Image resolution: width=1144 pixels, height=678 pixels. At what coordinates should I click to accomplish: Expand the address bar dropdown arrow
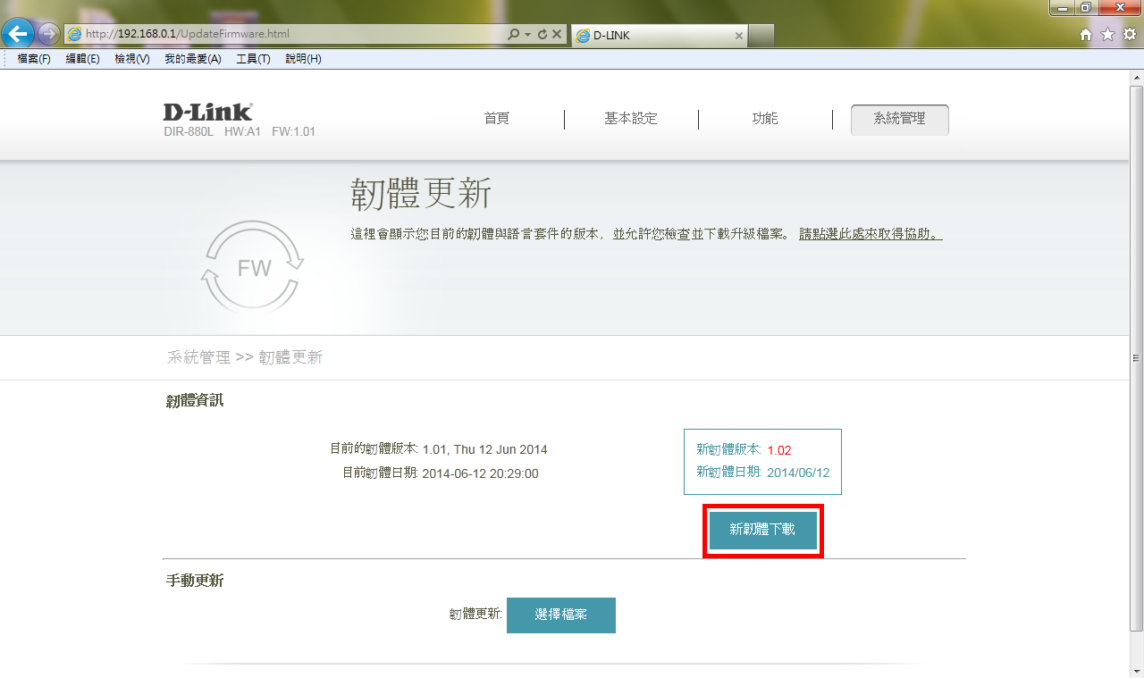[x=527, y=34]
